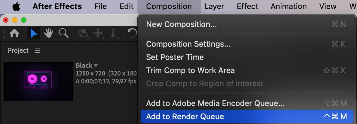Select the Dolly camera tool
This screenshot has height=124, width=357.
tap(113, 33)
